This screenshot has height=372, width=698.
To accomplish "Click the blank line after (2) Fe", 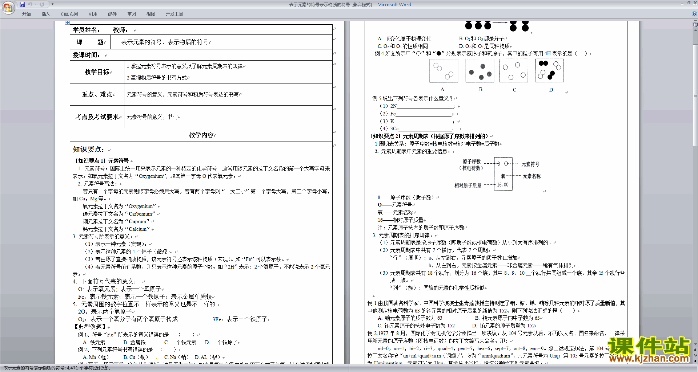I will point(424,114).
